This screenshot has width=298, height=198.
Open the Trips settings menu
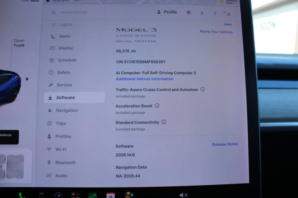pos(56,123)
